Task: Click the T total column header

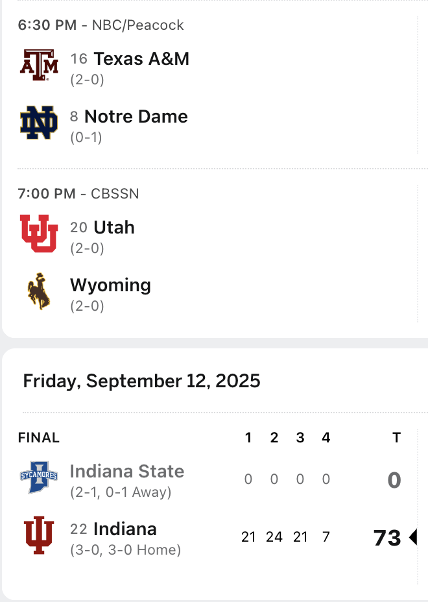Action: coord(396,438)
